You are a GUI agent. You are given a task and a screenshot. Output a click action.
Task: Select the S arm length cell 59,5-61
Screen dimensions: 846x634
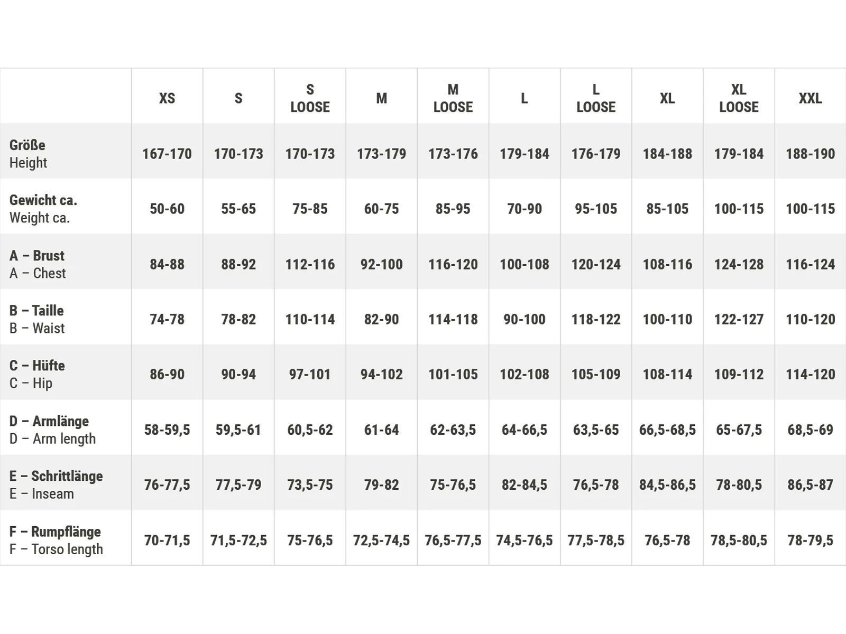[238, 430]
